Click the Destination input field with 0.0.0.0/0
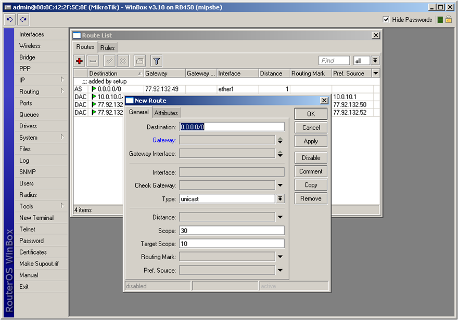458x320 pixels. click(232, 127)
